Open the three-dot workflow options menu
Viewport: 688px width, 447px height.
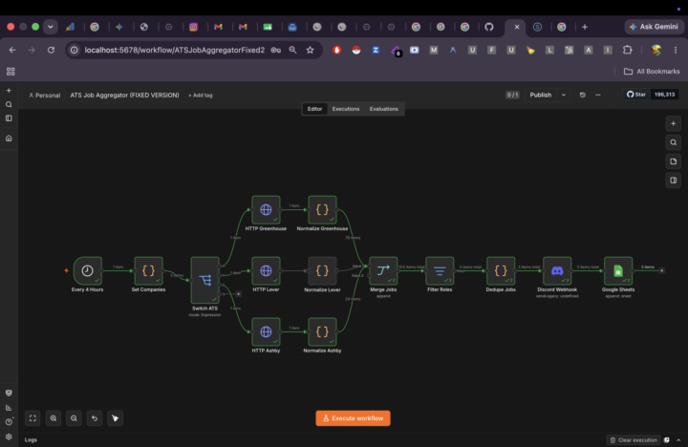pyautogui.click(x=597, y=95)
